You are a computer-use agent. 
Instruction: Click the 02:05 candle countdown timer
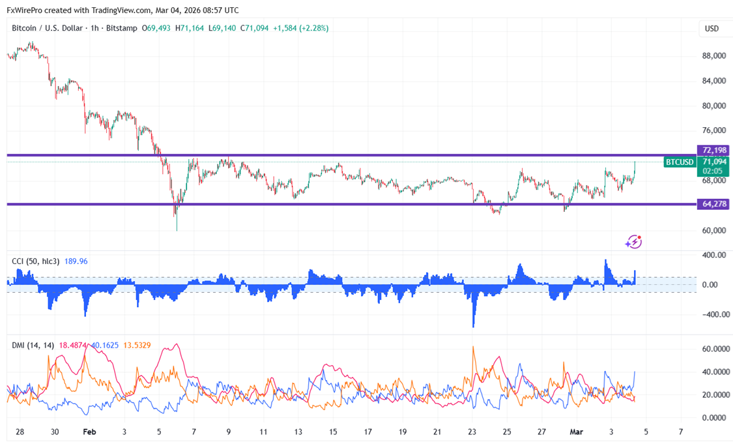tap(711, 171)
